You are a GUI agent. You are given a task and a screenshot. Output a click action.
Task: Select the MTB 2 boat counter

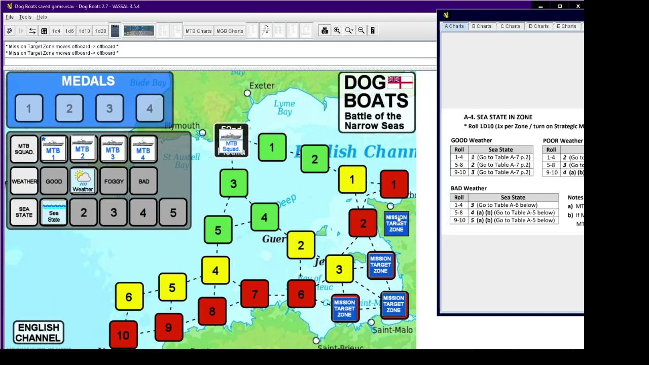(83, 150)
